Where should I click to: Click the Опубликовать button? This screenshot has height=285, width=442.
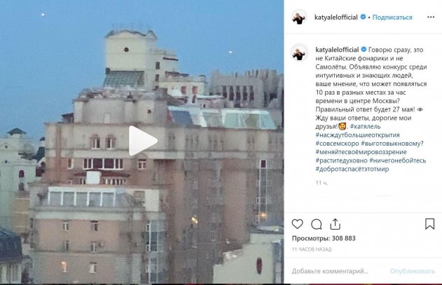(x=412, y=271)
